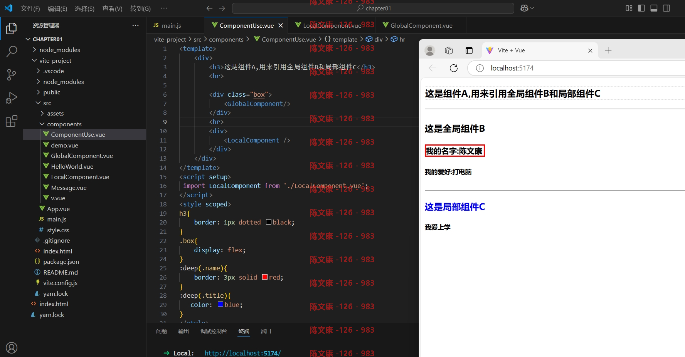This screenshot has width=685, height=357.
Task: Go forward with the title bar right arrow
Action: pos(222,8)
